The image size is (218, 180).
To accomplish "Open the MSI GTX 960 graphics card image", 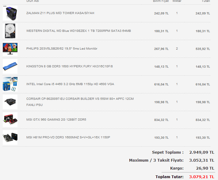I will [x=10, y=120].
